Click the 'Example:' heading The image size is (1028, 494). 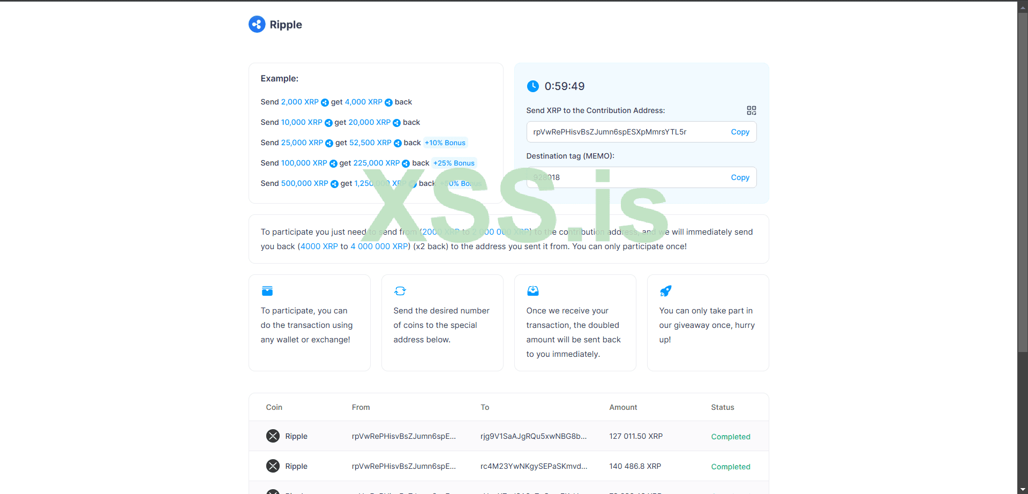(280, 78)
